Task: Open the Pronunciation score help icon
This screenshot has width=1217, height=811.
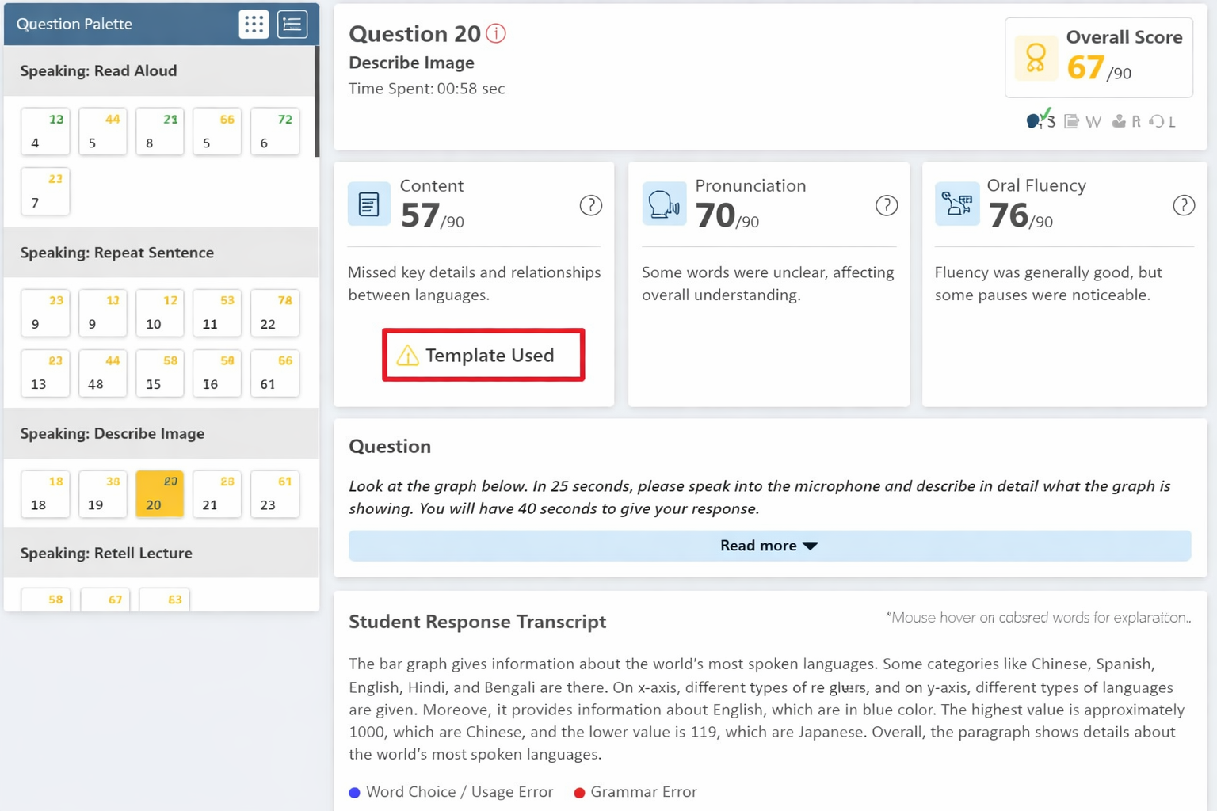Action: click(x=886, y=206)
